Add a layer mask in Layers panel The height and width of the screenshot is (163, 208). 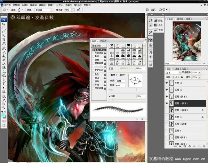coord(185,146)
